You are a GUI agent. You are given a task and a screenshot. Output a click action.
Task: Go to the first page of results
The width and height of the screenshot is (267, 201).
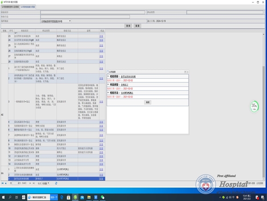click(x=2, y=183)
